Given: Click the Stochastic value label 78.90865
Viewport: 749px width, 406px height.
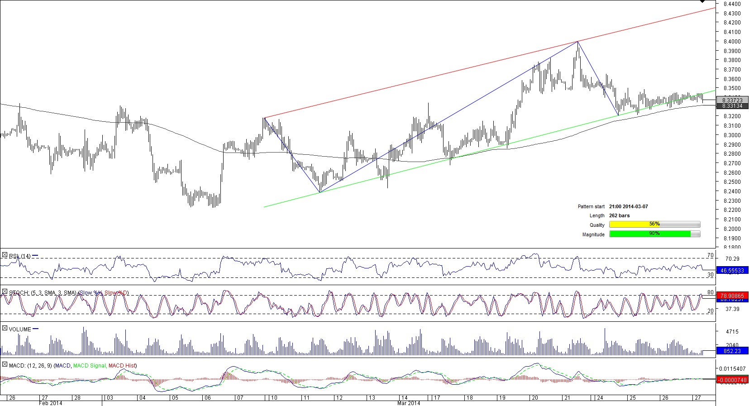Looking at the screenshot, I should (x=732, y=296).
